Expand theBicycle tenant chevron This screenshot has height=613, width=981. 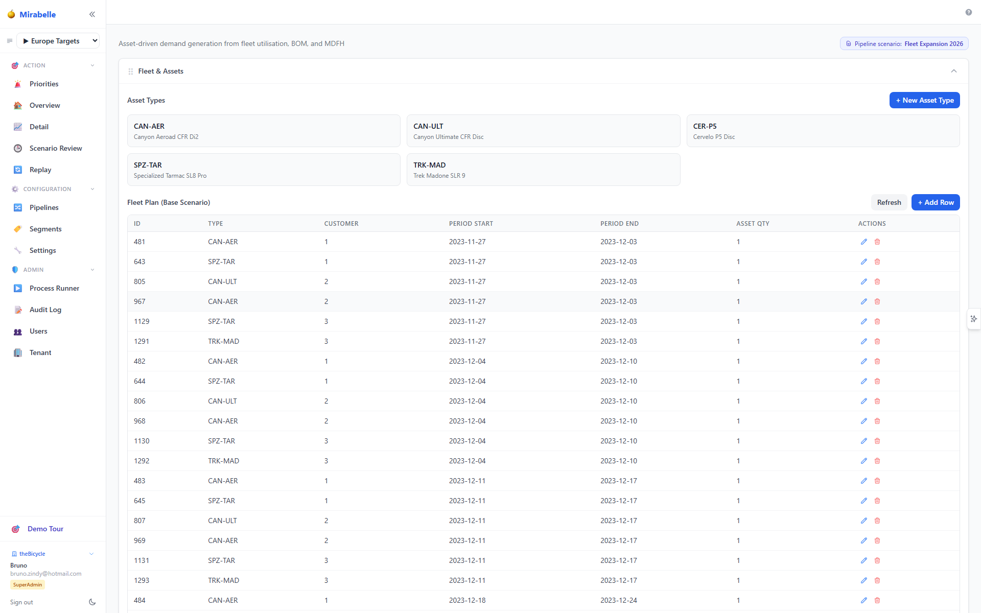(x=91, y=554)
